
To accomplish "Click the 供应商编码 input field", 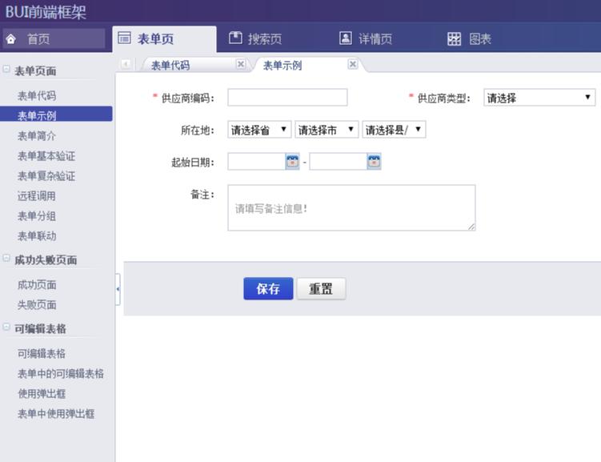I will tap(287, 98).
